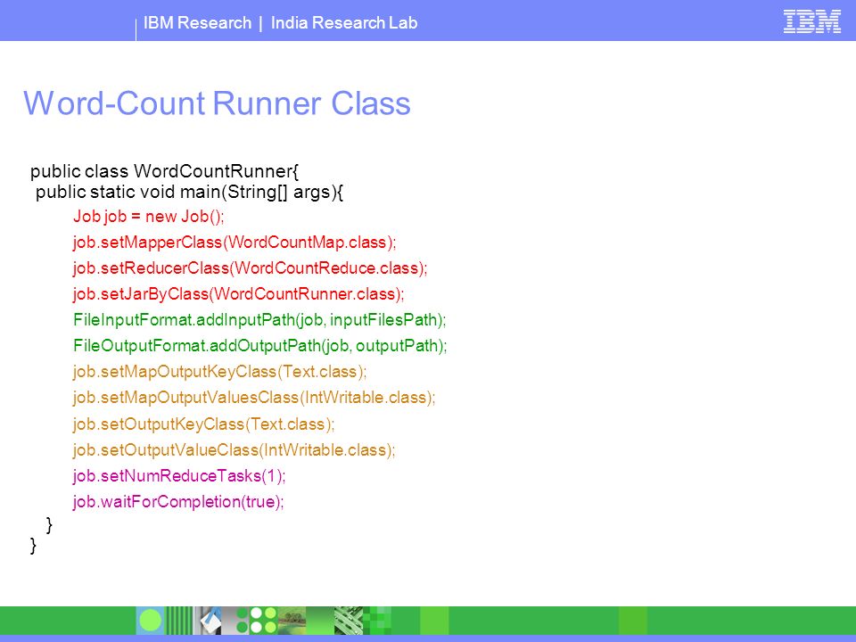
Task: Click the 'job.setMapOutputValuesClass(IntWritable.class);' line
Action: pyautogui.click(x=254, y=398)
